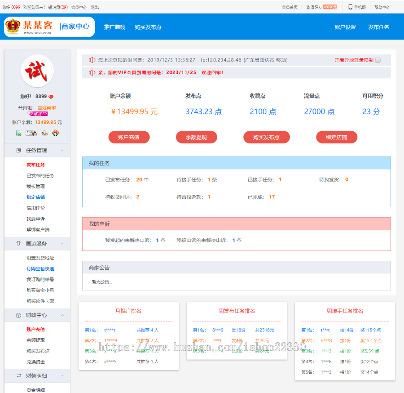The image size is (404, 393).
Task: Open 邀请好友 link in top bar
Action: 314,7
